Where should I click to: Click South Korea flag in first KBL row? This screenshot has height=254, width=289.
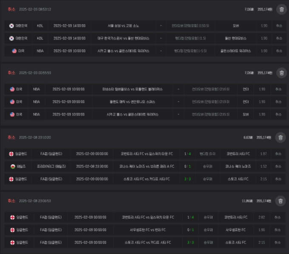point(11,26)
